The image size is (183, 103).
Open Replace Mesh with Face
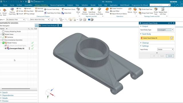(163, 11)
